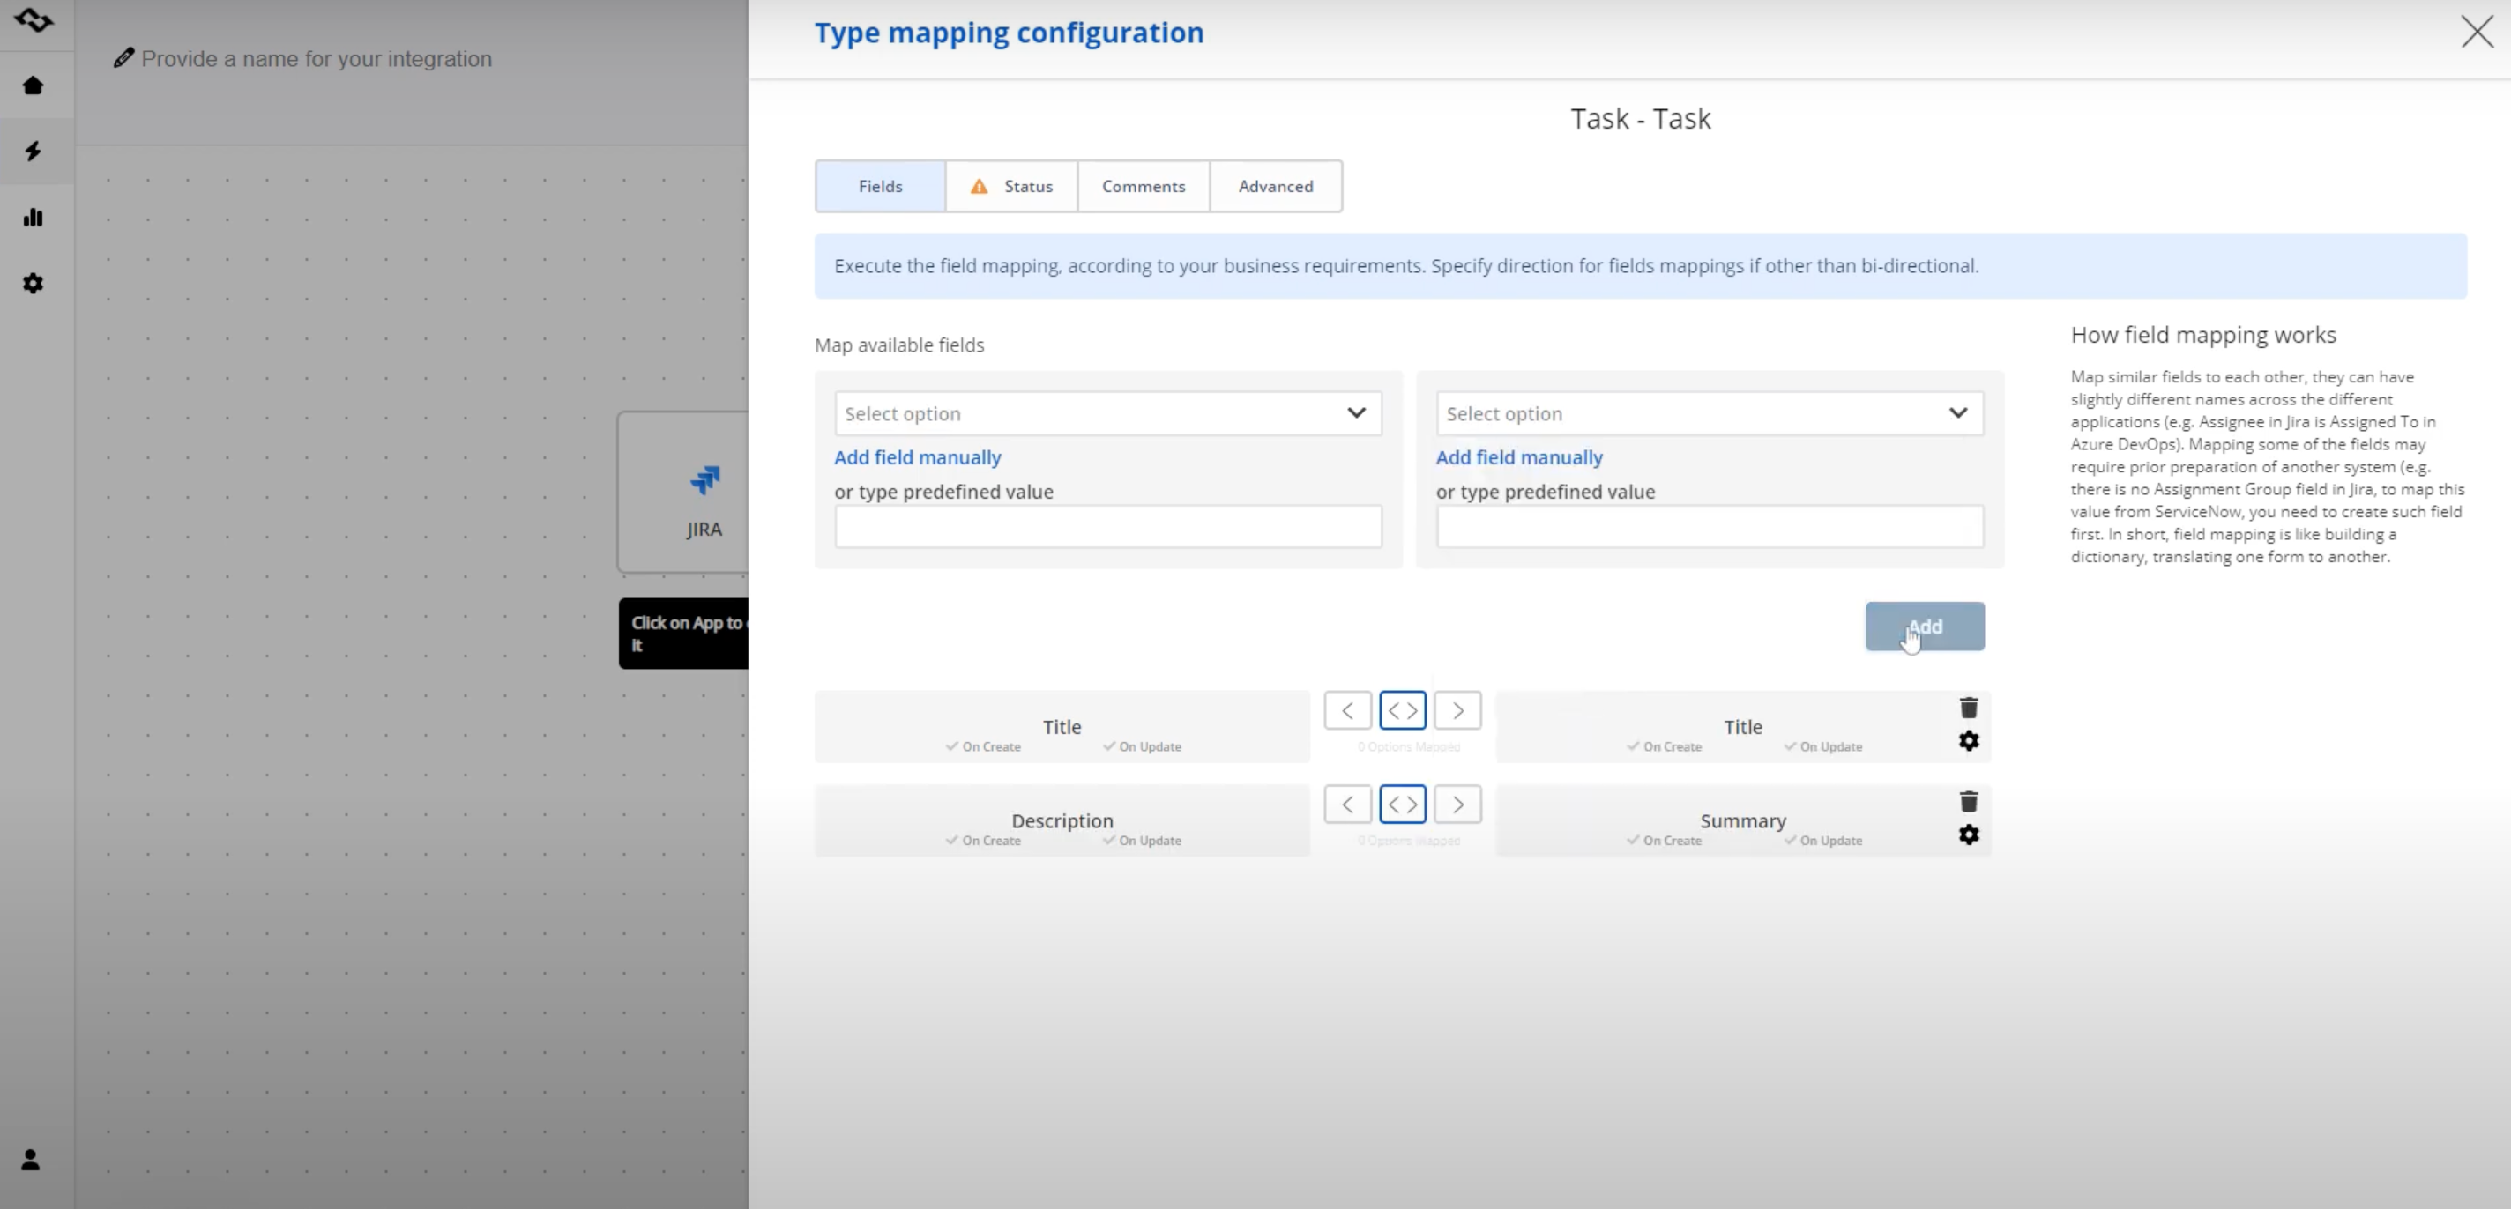Open the Advanced tab
The image size is (2511, 1209).
coord(1275,185)
